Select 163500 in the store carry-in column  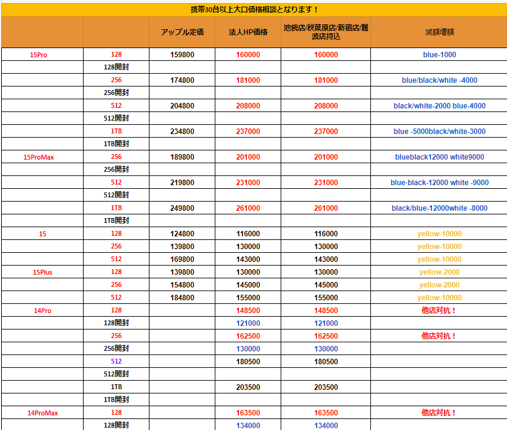pos(326,413)
